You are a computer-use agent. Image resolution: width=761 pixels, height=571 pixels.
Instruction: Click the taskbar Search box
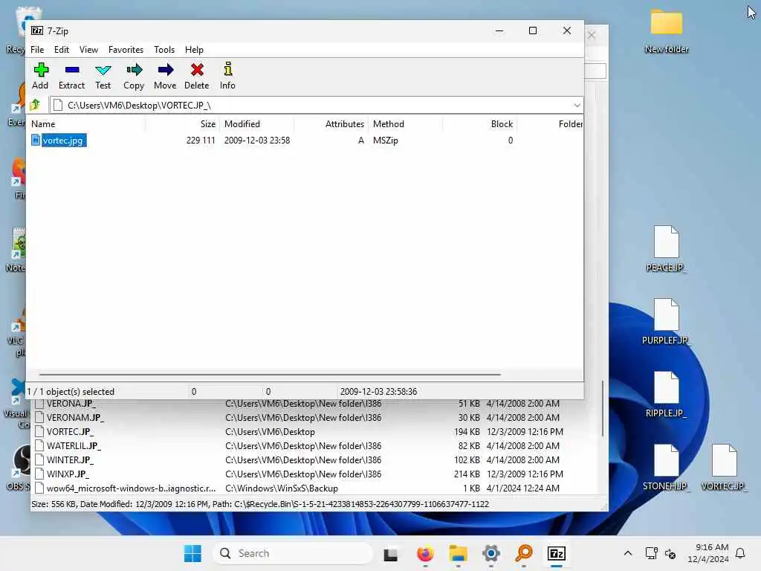pyautogui.click(x=293, y=553)
